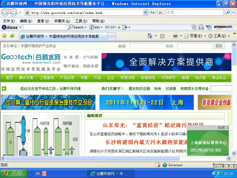Image resolution: width=237 pixels, height=178 pixels.
Task: Open the 工具(T) menu
Action: [81, 21]
